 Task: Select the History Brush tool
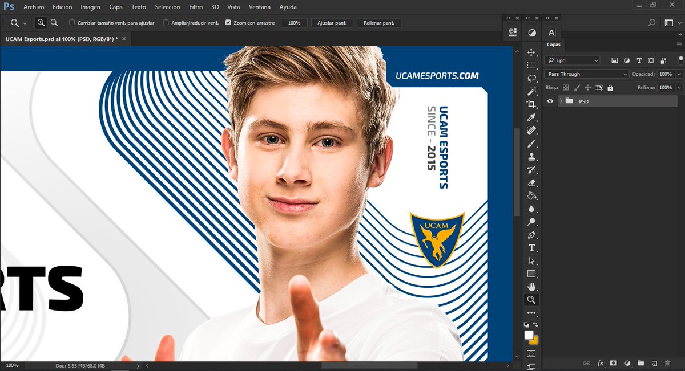pyautogui.click(x=531, y=170)
